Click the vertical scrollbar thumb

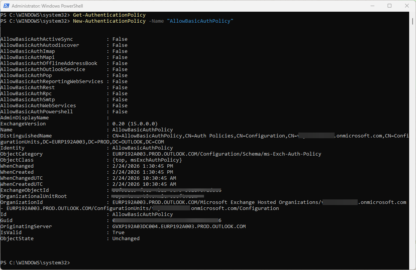(x=413, y=20)
